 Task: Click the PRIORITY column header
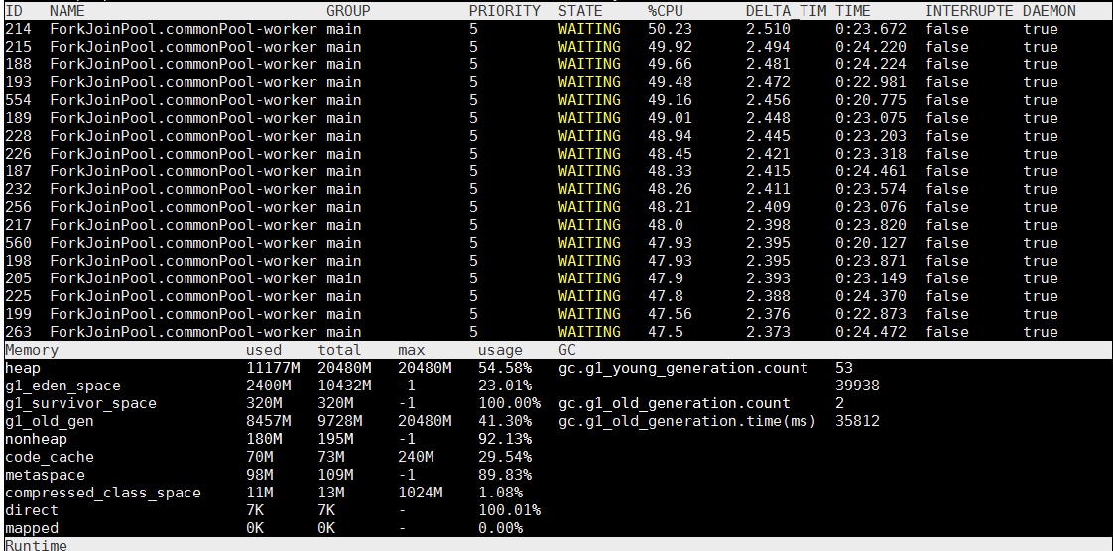point(504,10)
